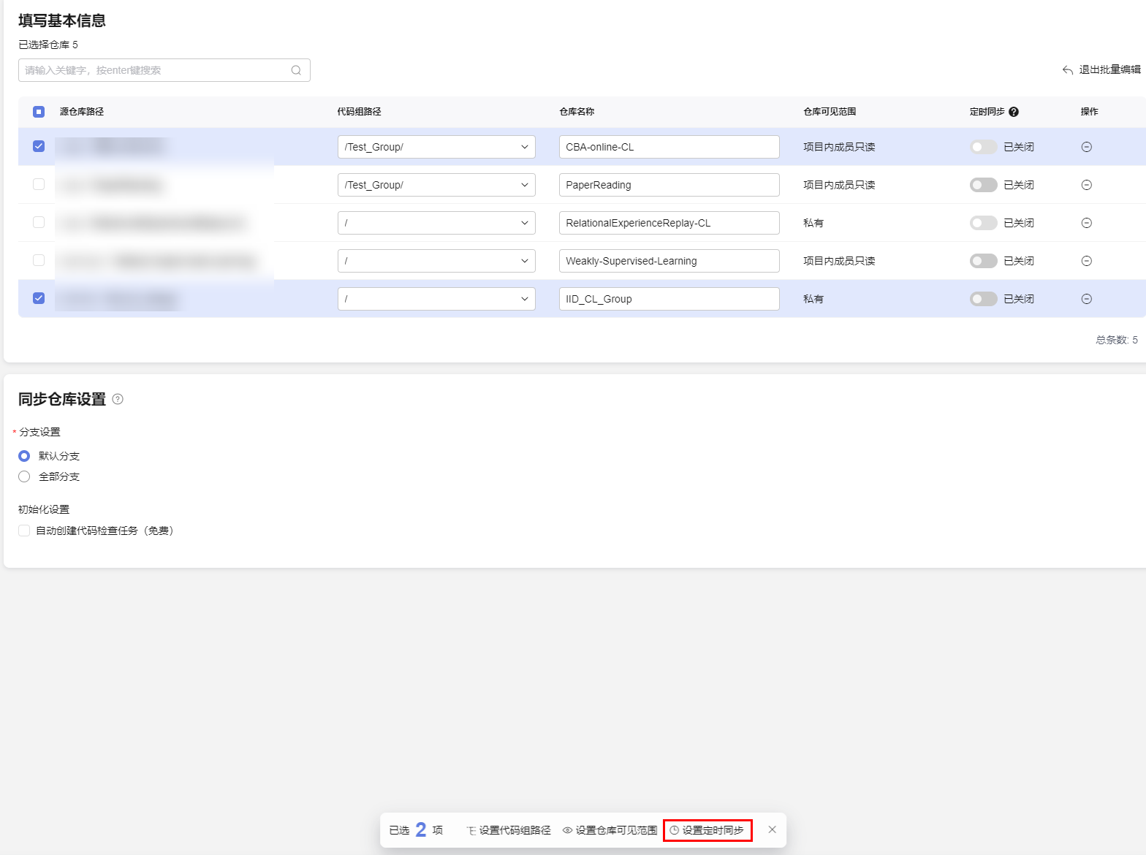The height and width of the screenshot is (855, 1146).
Task: Click 退出批量编辑 to exit batch editing
Action: 1101,69
